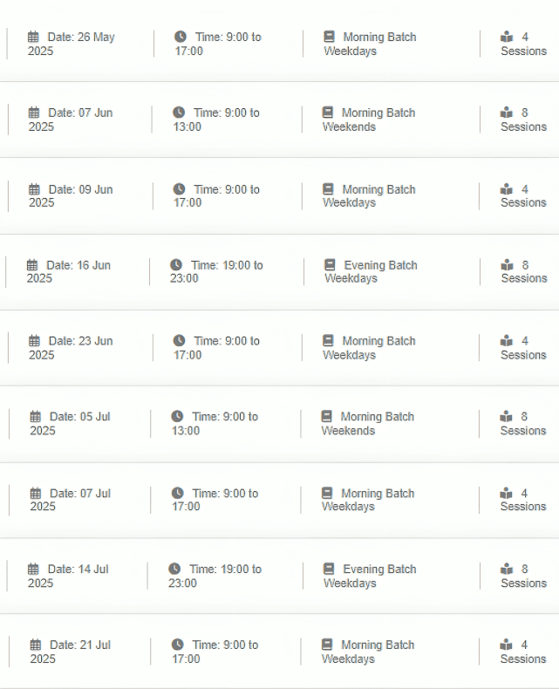Click sessions icon in 26 May 2025 row
559x689 pixels.
(507, 37)
